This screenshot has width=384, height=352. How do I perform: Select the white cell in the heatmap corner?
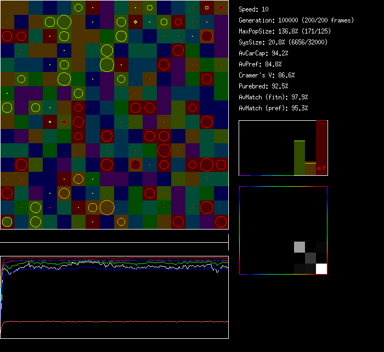tap(321, 269)
